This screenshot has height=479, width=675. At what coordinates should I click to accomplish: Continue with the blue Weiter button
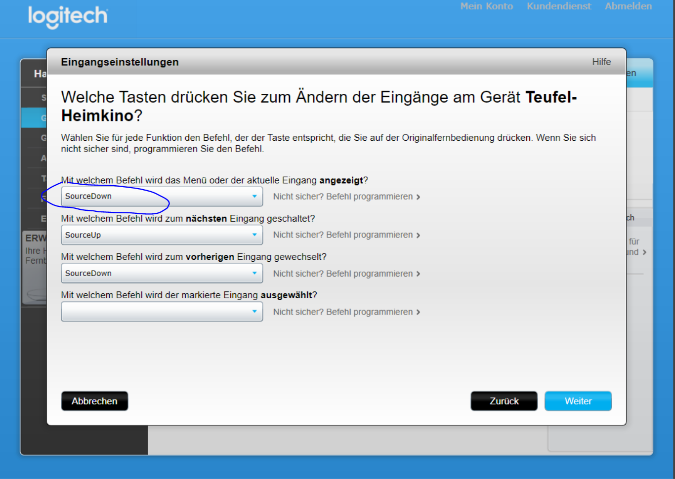click(578, 401)
